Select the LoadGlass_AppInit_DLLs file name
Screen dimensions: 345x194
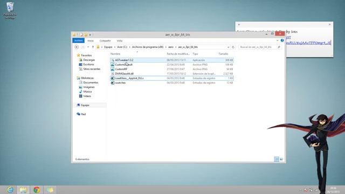click(129, 78)
